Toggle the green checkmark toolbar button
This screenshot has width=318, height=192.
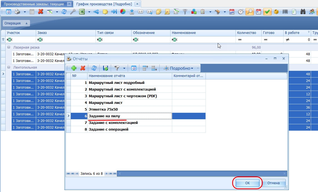pos(267,12)
